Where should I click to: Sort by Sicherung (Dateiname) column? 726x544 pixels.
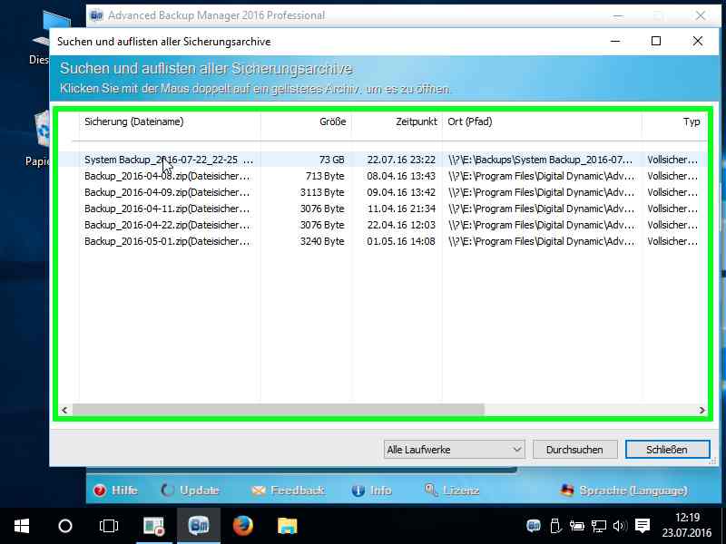coord(170,121)
